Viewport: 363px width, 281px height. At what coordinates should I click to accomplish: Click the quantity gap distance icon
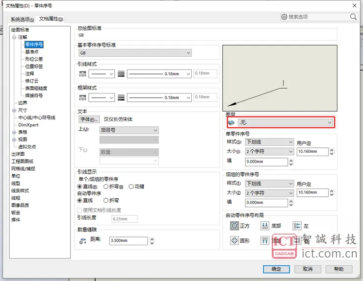pos(82,241)
